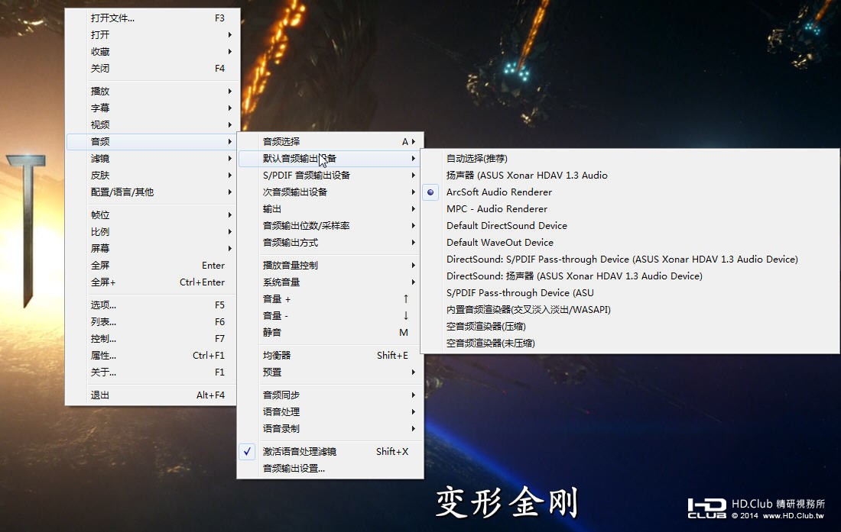Select DirectSound: S/PDIF Pass-through Device

click(x=630, y=260)
